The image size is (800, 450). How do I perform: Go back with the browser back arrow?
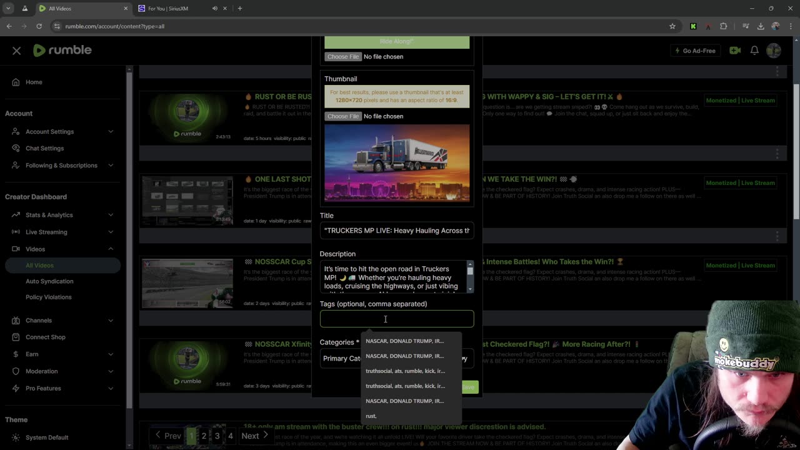pos(9,26)
